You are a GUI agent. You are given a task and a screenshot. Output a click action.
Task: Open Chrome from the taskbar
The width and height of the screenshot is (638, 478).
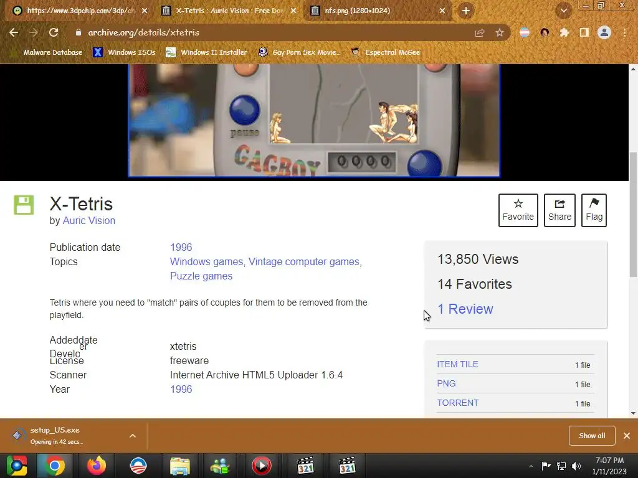pos(55,466)
